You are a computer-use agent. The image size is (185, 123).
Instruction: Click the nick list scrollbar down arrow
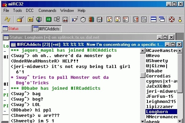tap(180, 121)
